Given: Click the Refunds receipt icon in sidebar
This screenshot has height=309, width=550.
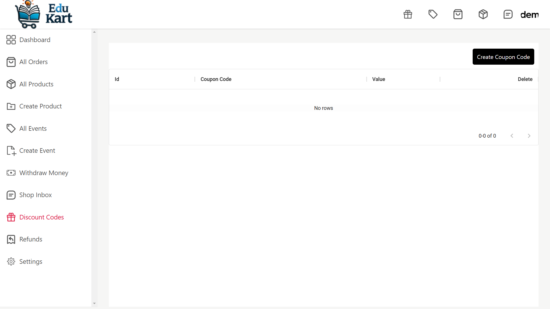Looking at the screenshot, I should pyautogui.click(x=11, y=239).
